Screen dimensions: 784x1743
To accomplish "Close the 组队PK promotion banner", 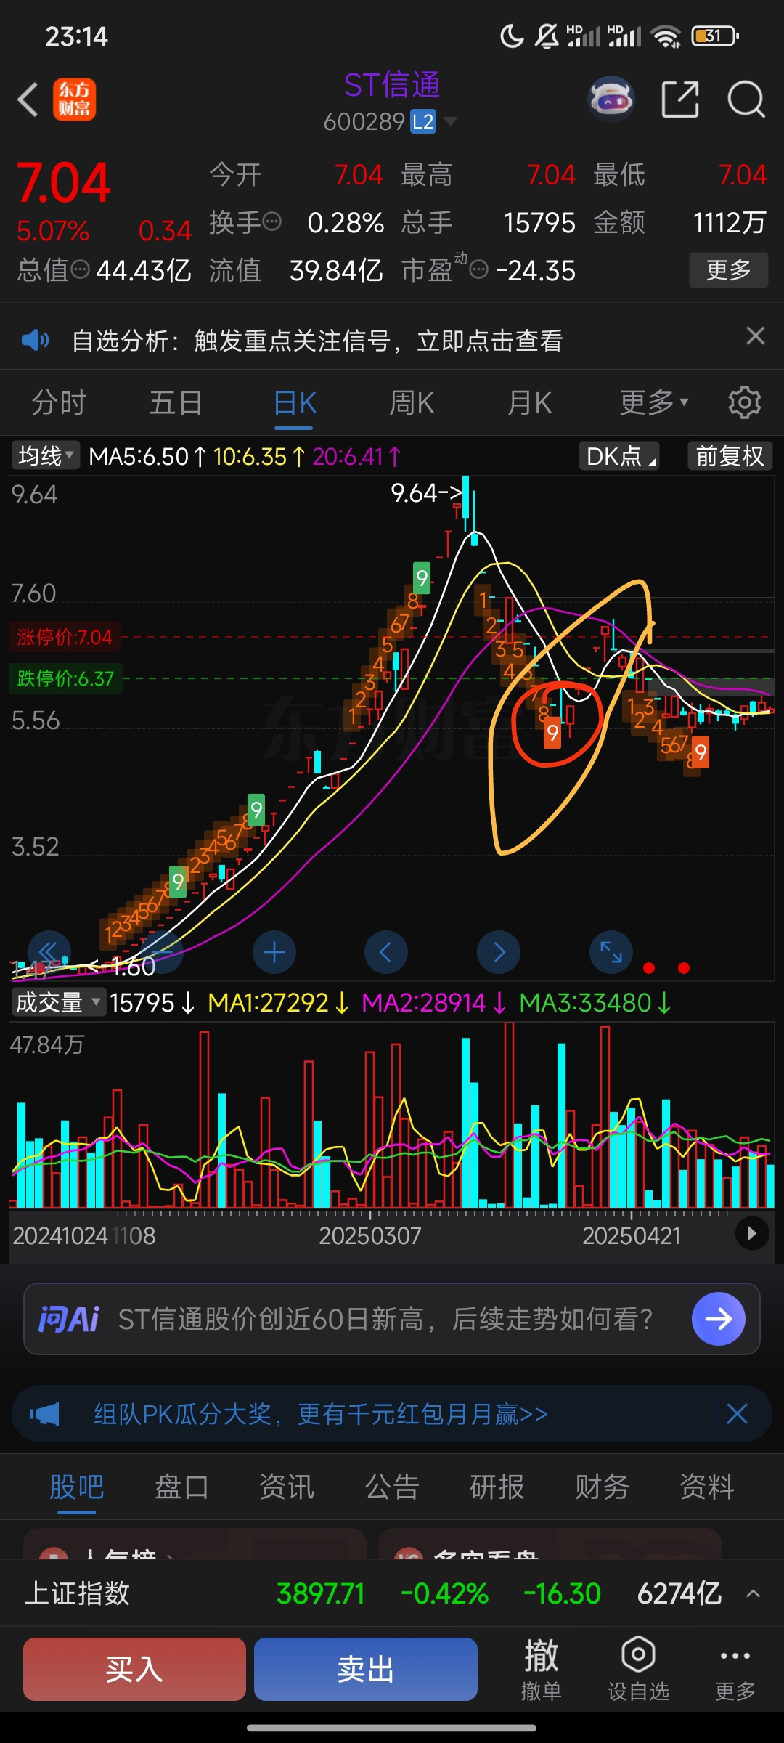I will 737,1413.
